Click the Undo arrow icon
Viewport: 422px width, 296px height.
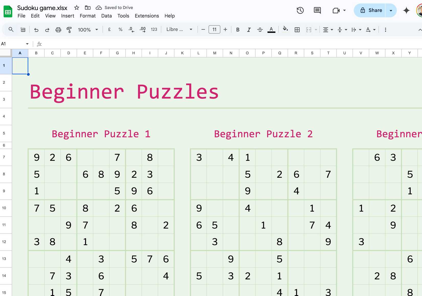36,30
